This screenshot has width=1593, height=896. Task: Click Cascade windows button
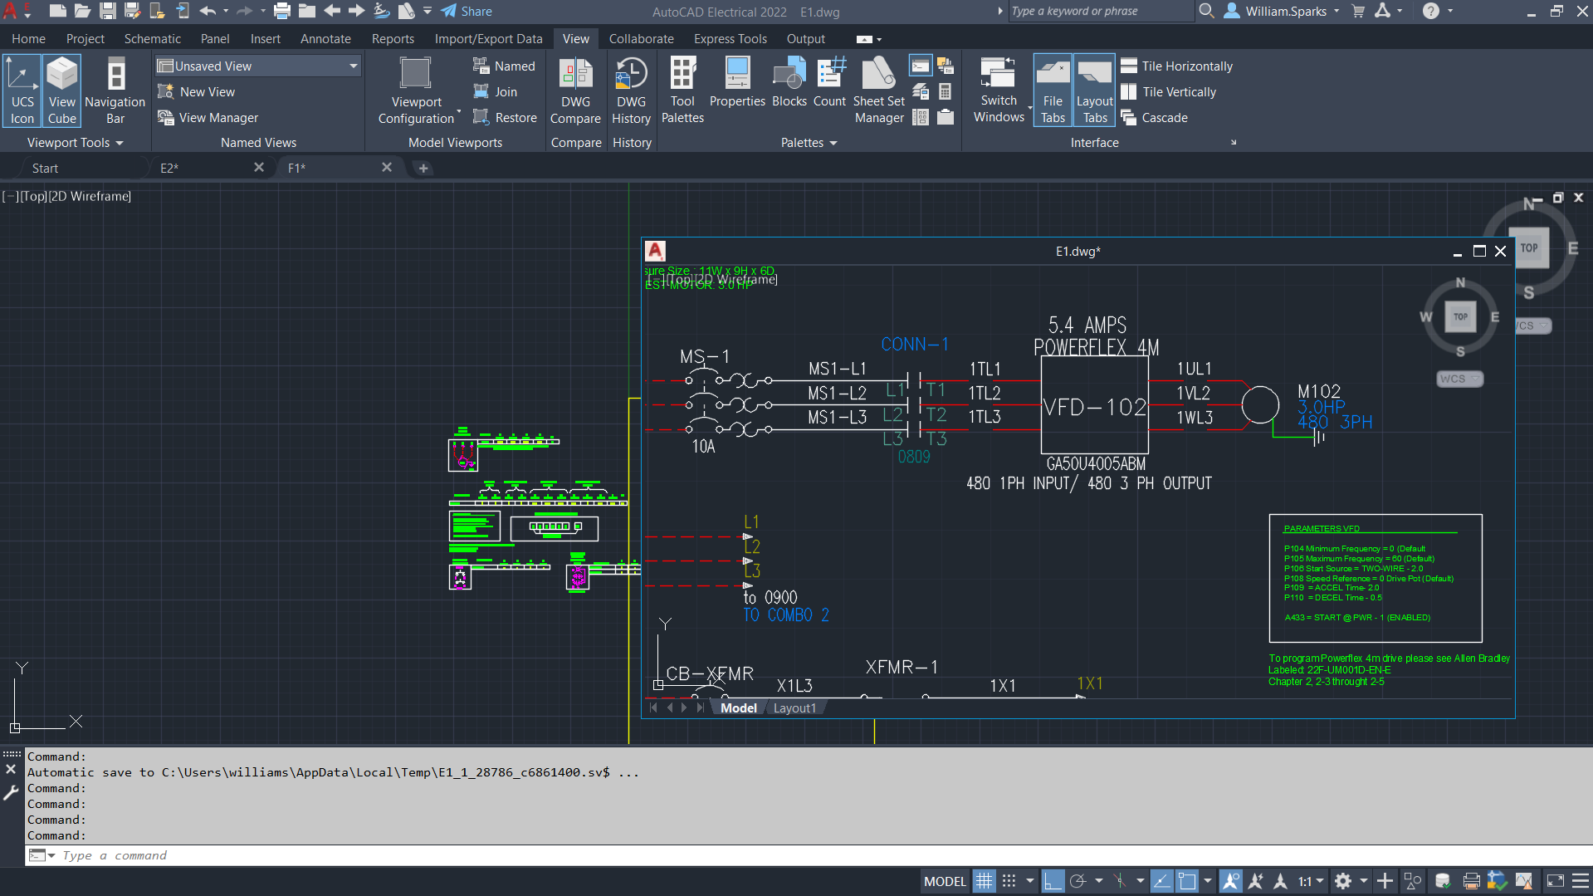click(x=1155, y=117)
